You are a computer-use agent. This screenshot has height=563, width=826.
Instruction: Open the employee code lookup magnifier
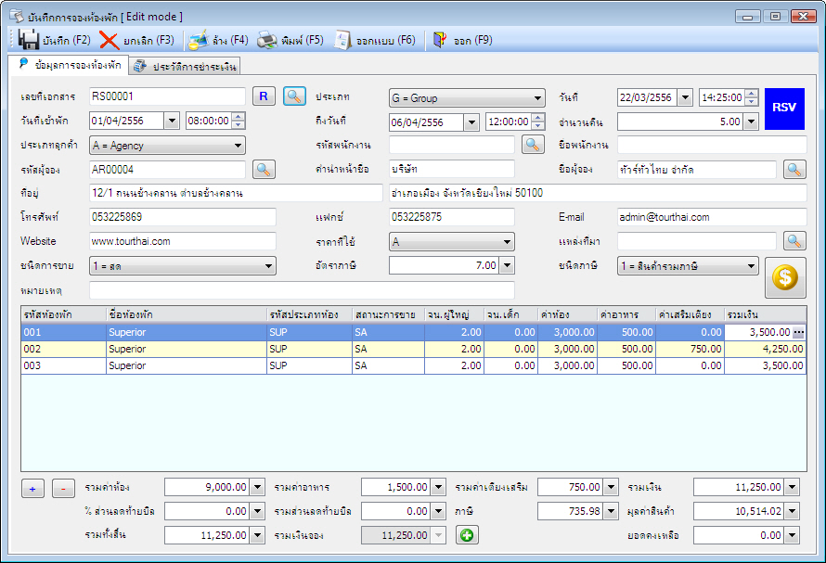tap(533, 145)
